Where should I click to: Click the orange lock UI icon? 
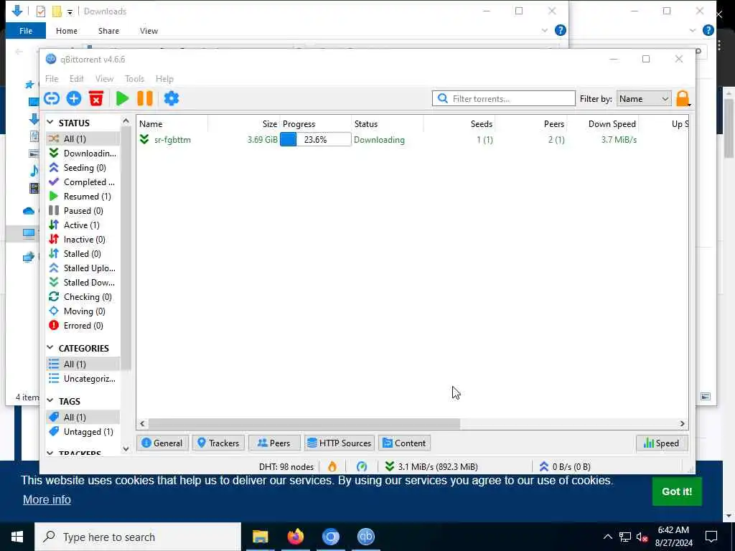tap(683, 98)
